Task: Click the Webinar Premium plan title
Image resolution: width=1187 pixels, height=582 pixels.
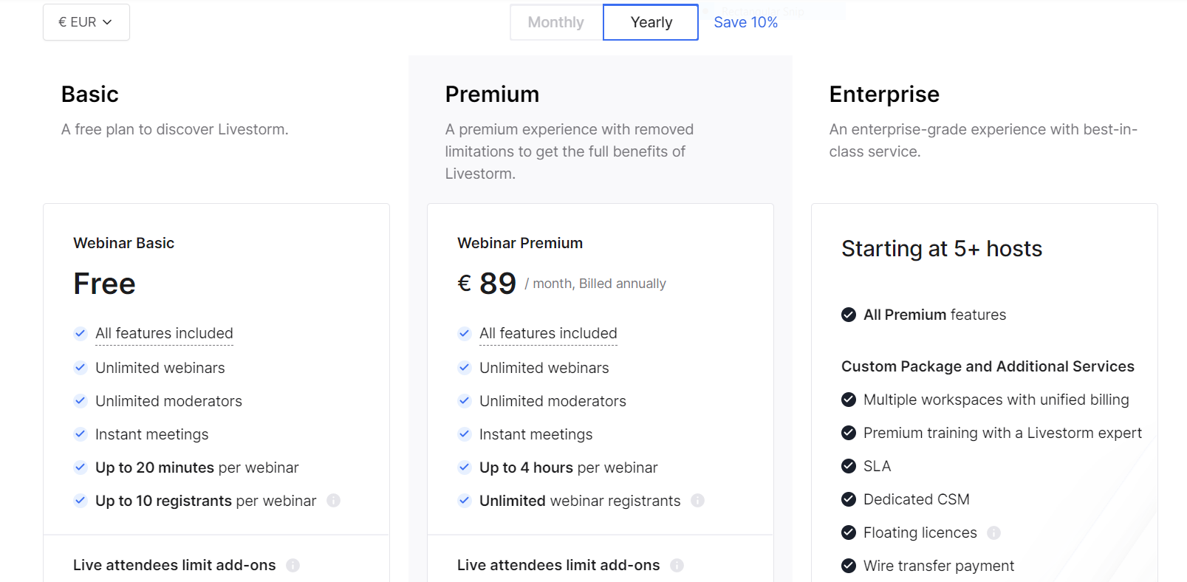Action: coord(520,243)
